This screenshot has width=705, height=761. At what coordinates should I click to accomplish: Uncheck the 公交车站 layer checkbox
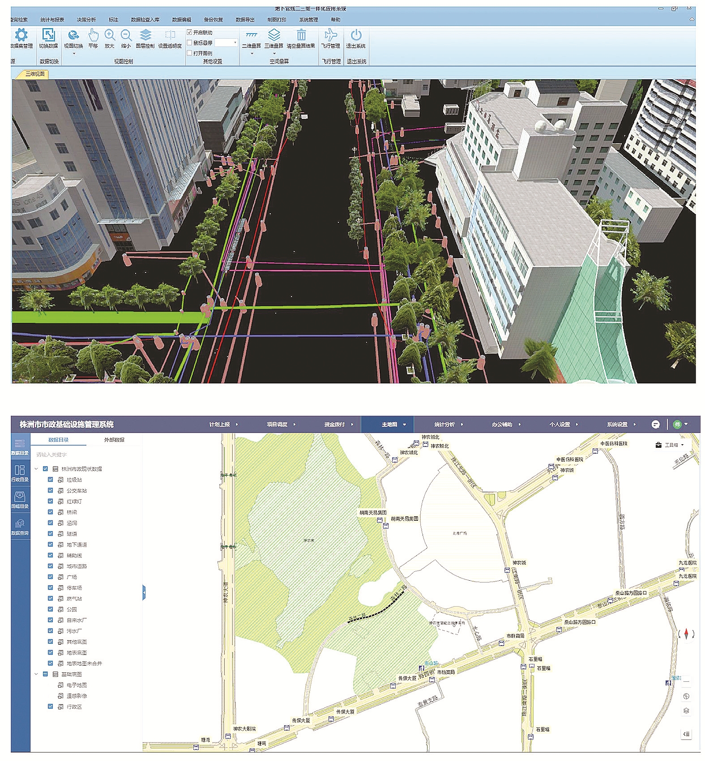51,490
